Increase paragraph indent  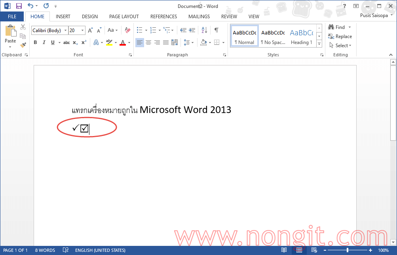click(192, 30)
